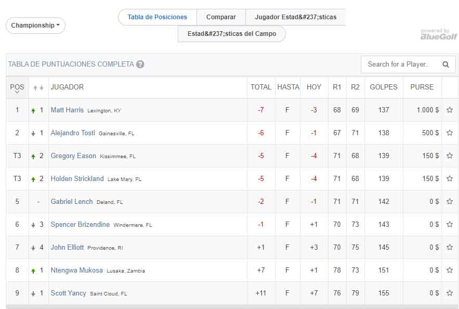Click star icon in John Elliott row
The width and height of the screenshot is (459, 309).
(450, 248)
